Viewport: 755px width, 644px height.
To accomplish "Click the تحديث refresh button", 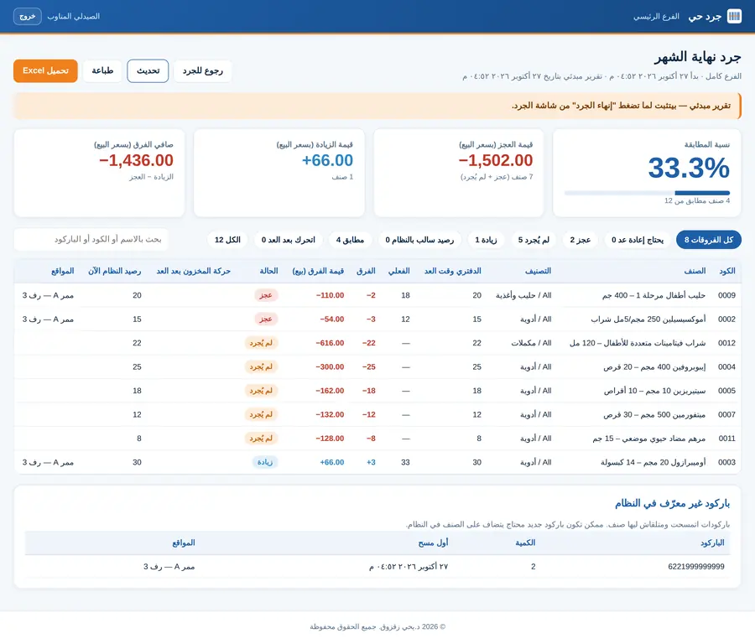I will click(148, 70).
